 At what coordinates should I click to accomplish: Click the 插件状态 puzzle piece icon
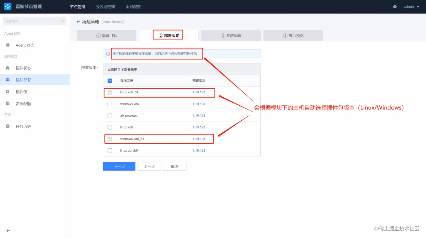point(8,68)
